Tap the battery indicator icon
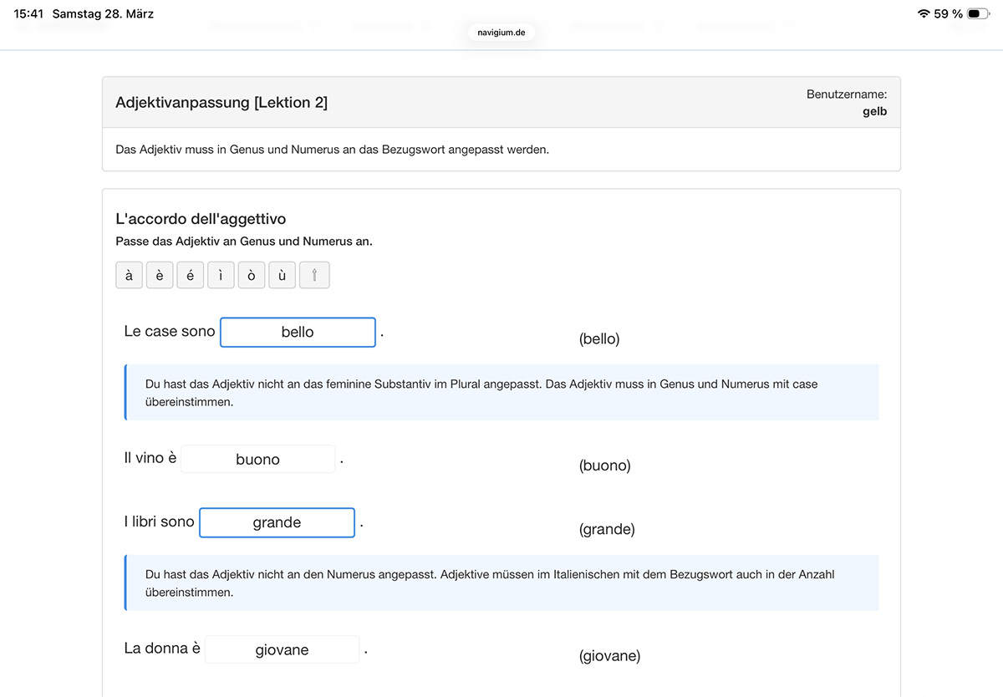Screen dimensions: 1003x697 tap(978, 14)
